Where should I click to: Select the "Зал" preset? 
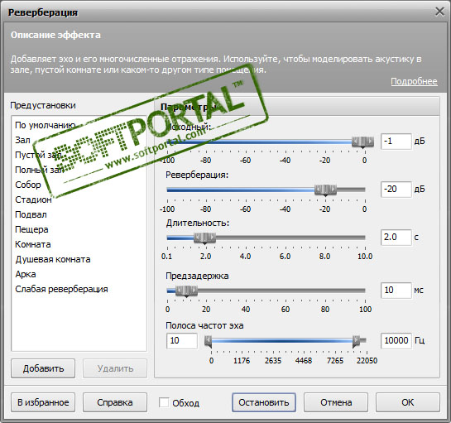pyautogui.click(x=22, y=140)
